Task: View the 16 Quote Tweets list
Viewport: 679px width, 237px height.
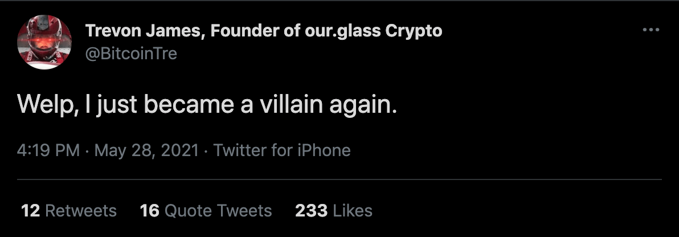Action: [x=206, y=211]
